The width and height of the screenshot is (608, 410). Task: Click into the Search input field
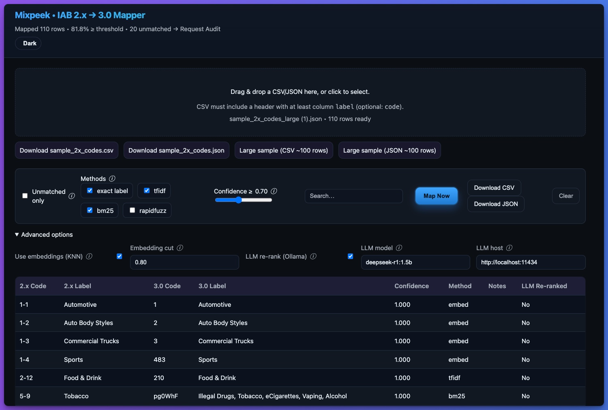pos(353,196)
